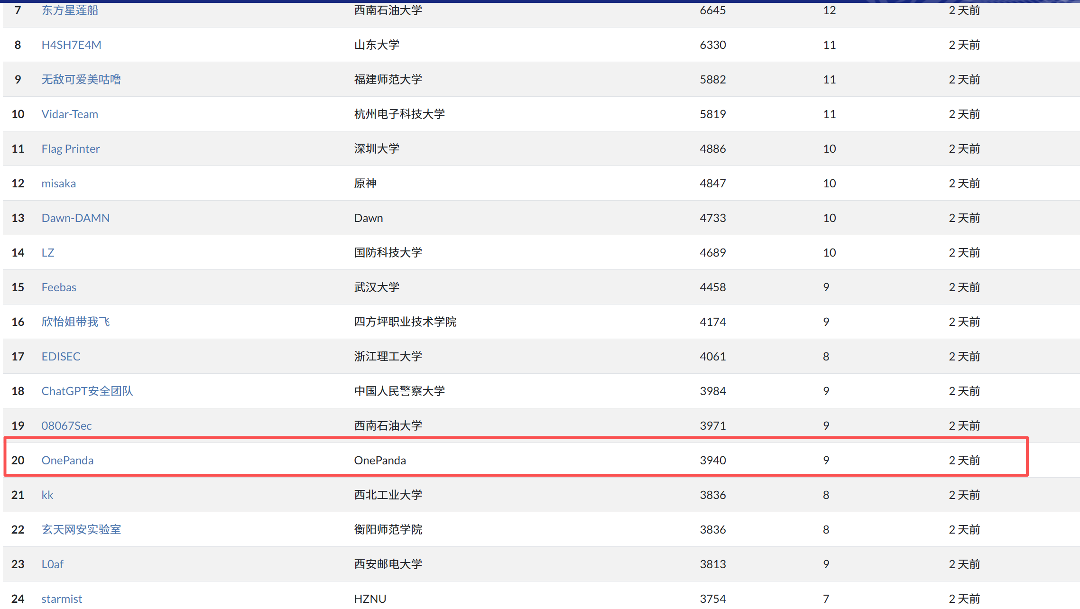Open the Flag Printer team page
The image size is (1080, 609).
coord(71,149)
